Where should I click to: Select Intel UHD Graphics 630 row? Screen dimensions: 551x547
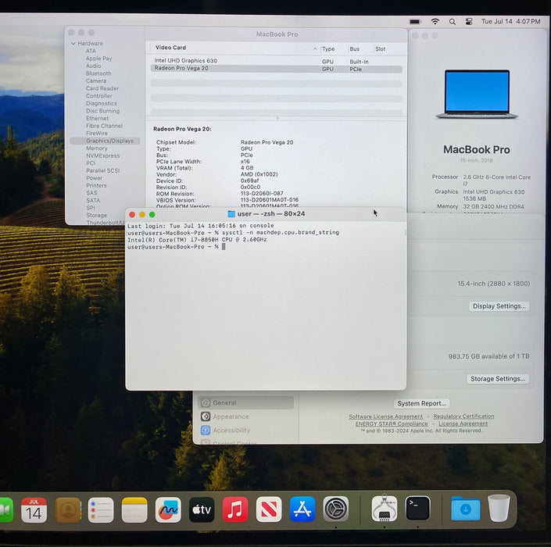276,61
